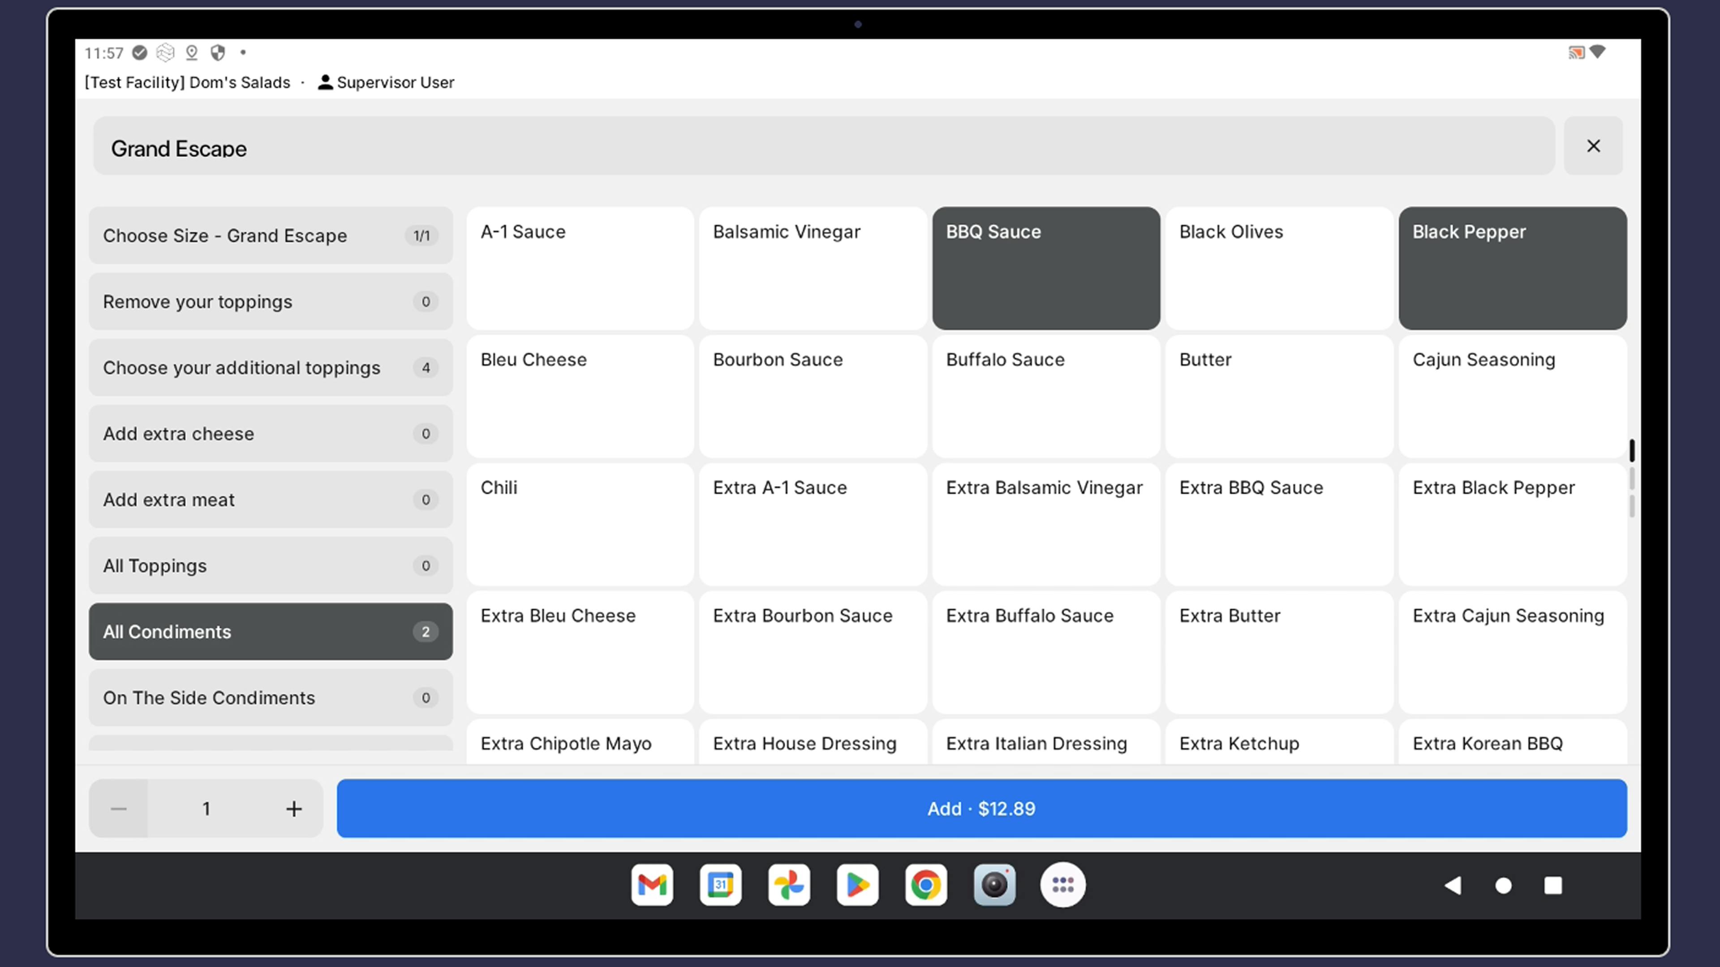
Task: Click the condiments list scrollbar
Action: tap(1631, 451)
